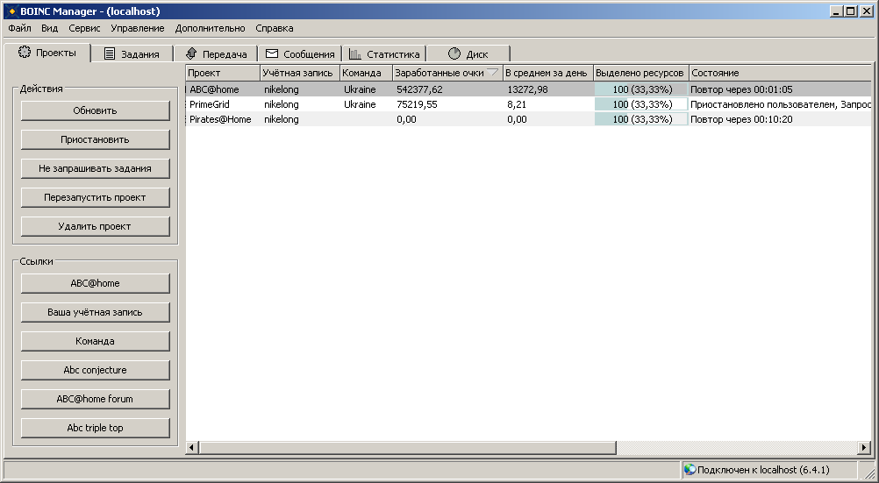Sort by the Заработанные очки column header

coord(447,73)
